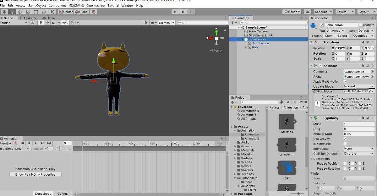Select the Hand tool in the toolbar

tap(4, 12)
